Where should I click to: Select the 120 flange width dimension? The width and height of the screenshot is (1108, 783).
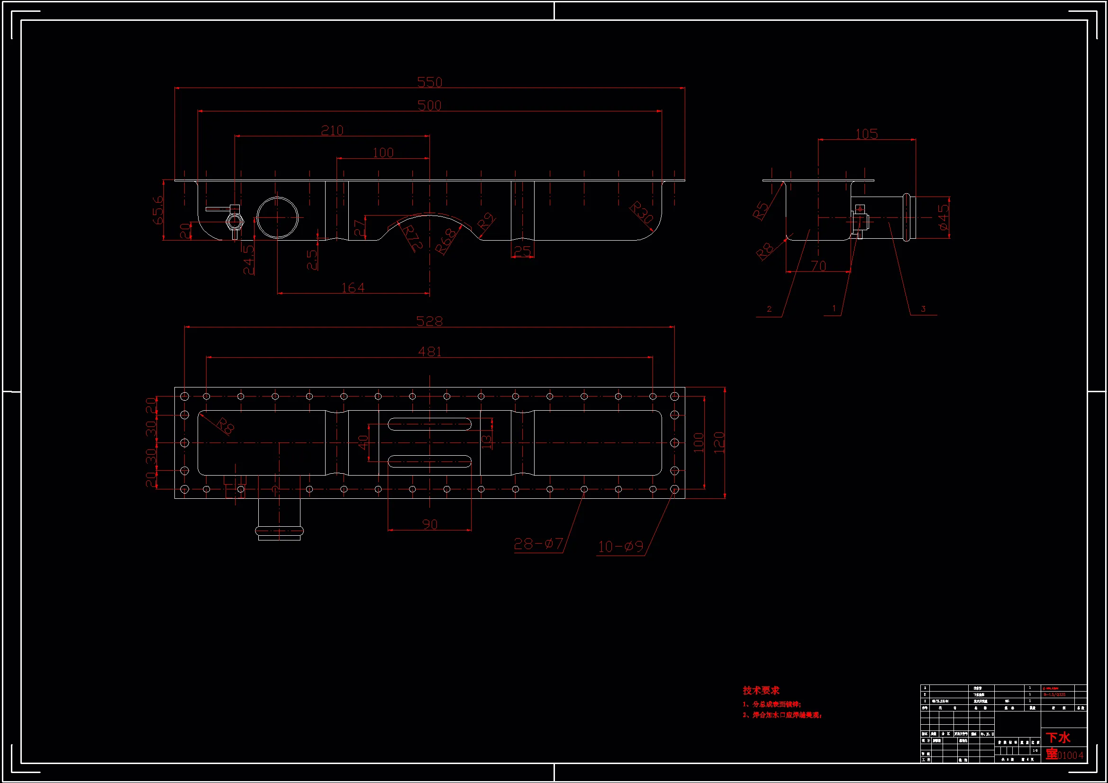[719, 442]
